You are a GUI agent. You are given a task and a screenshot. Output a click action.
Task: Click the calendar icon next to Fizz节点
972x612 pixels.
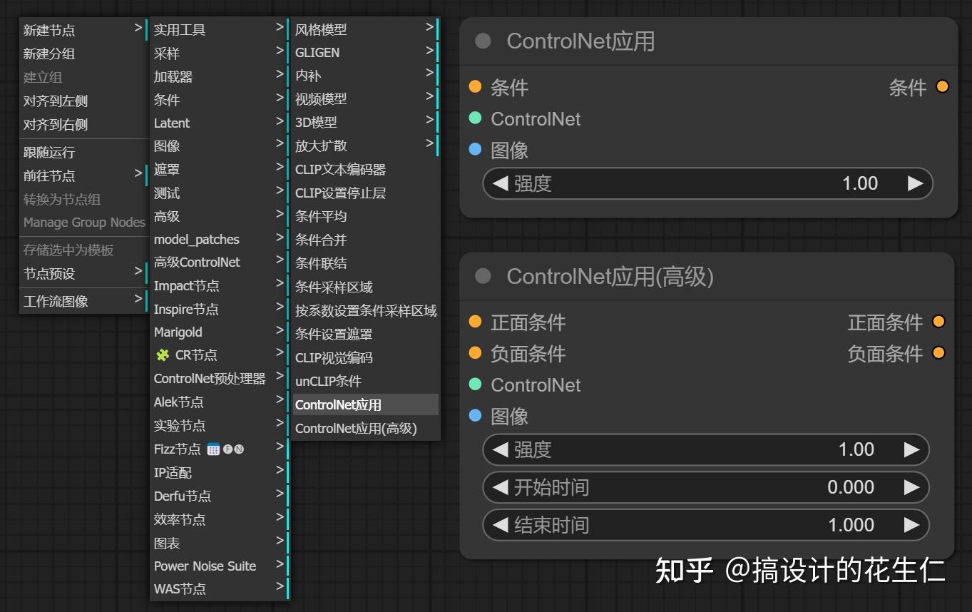tap(213, 449)
